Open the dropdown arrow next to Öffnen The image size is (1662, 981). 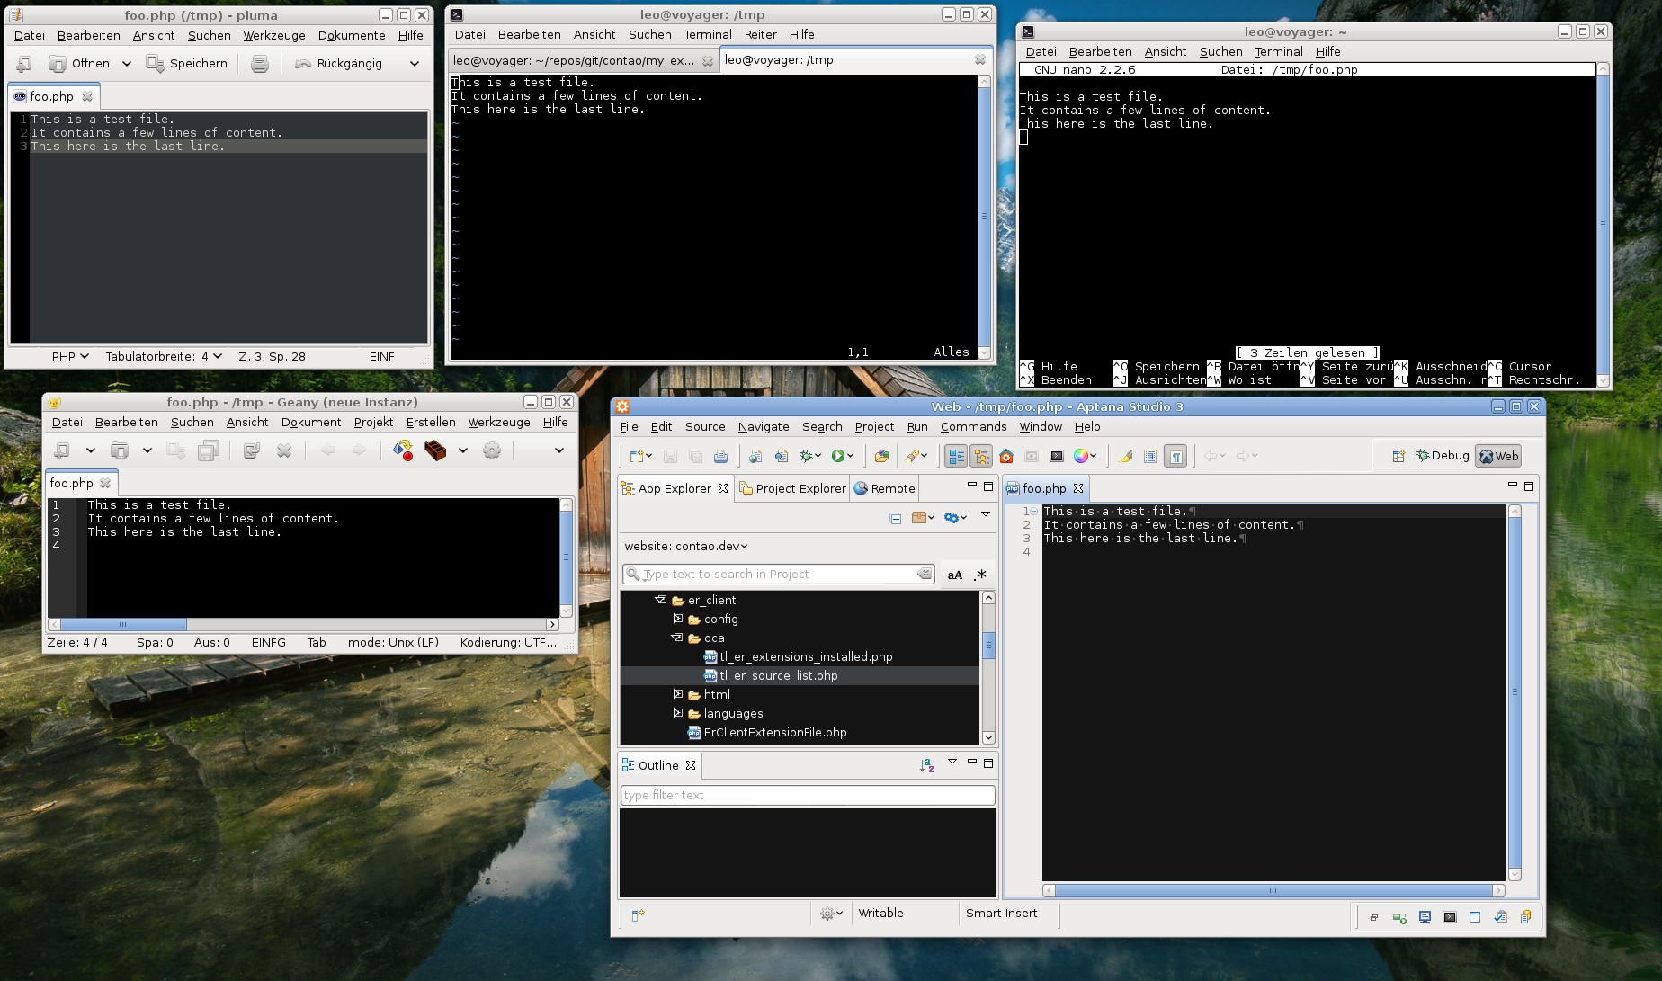127,64
